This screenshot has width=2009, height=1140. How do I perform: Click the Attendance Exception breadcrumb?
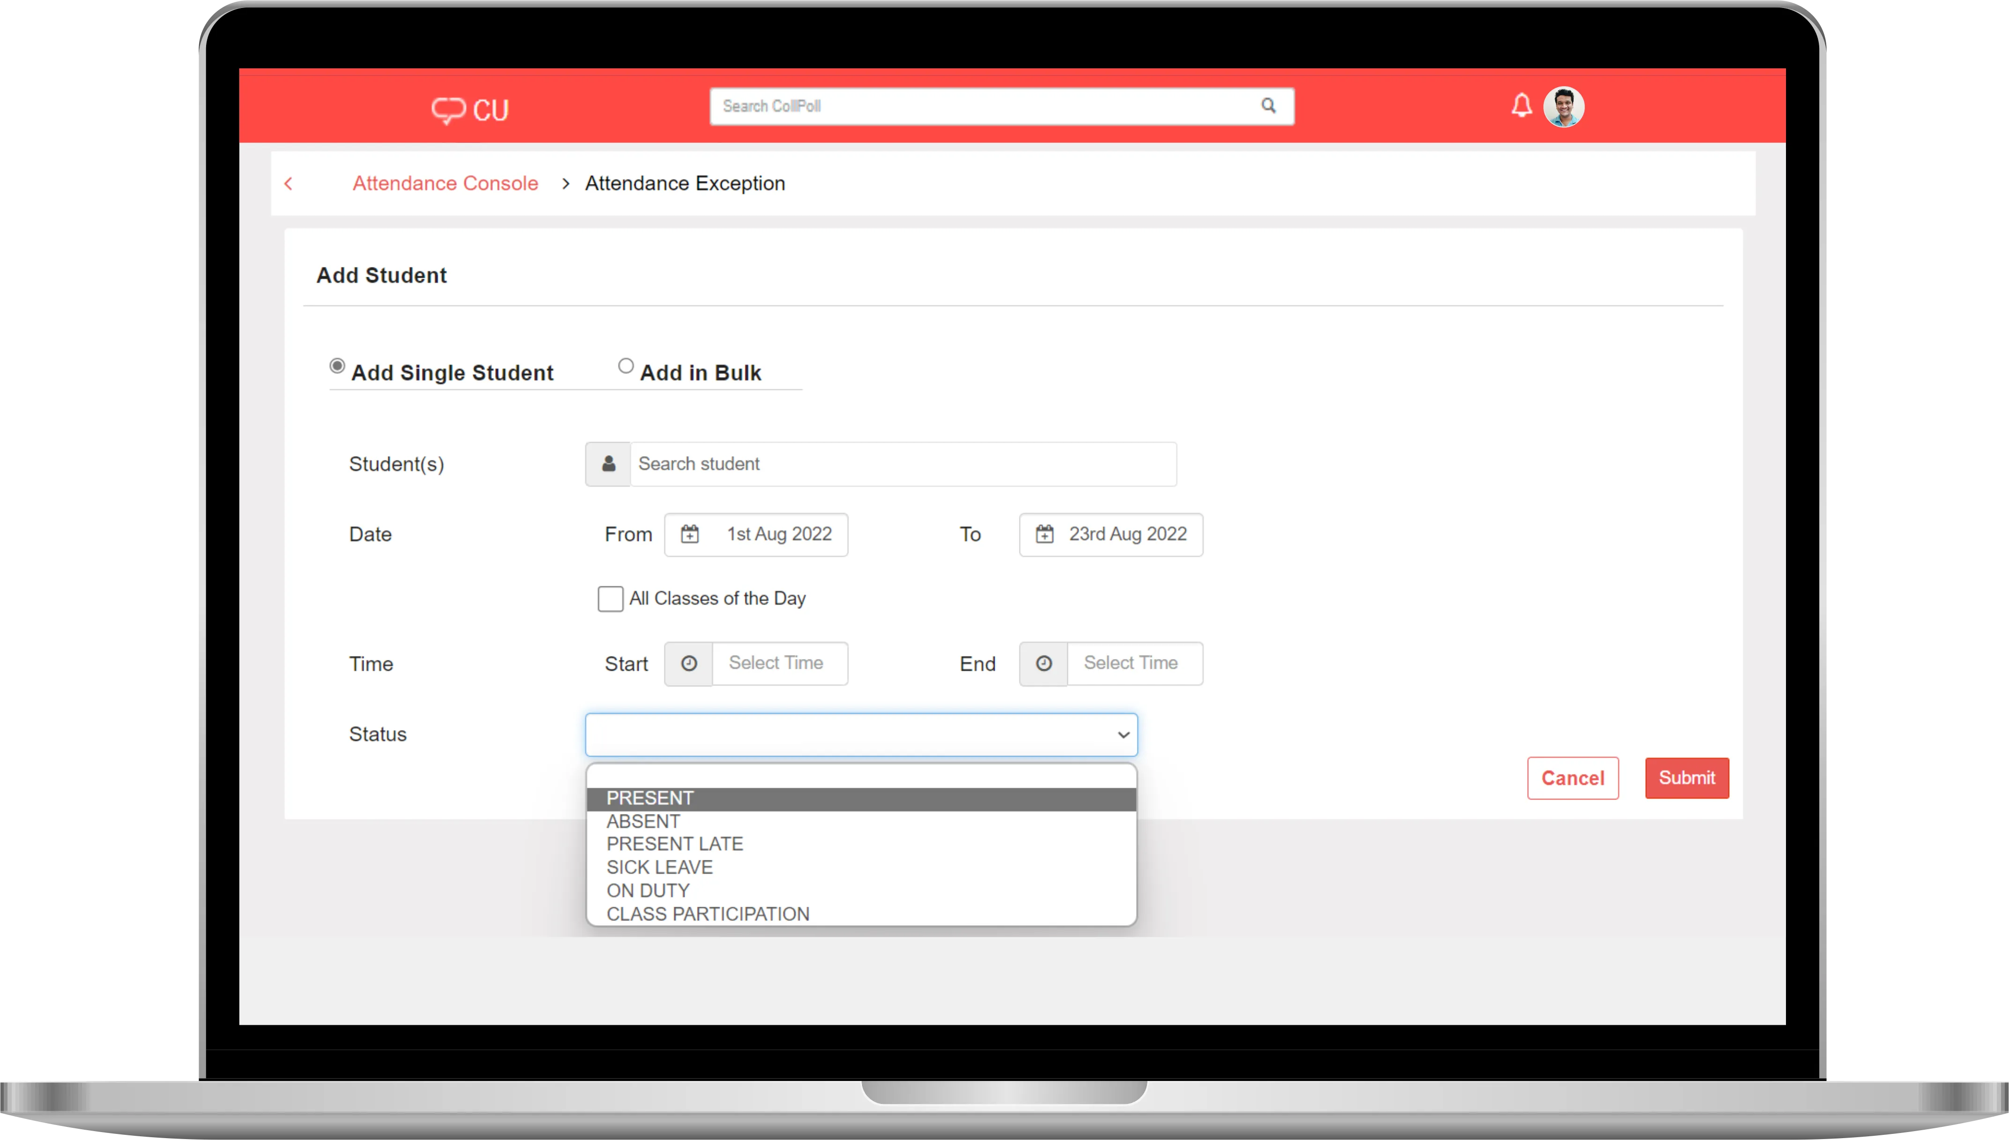pos(685,183)
